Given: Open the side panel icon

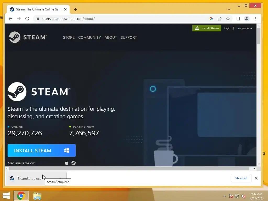Looking at the screenshot, I should pos(238,19).
